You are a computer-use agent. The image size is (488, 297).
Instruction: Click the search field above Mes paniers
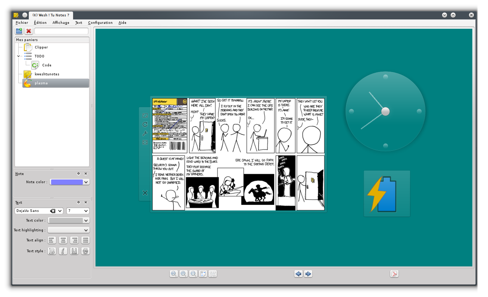61,31
